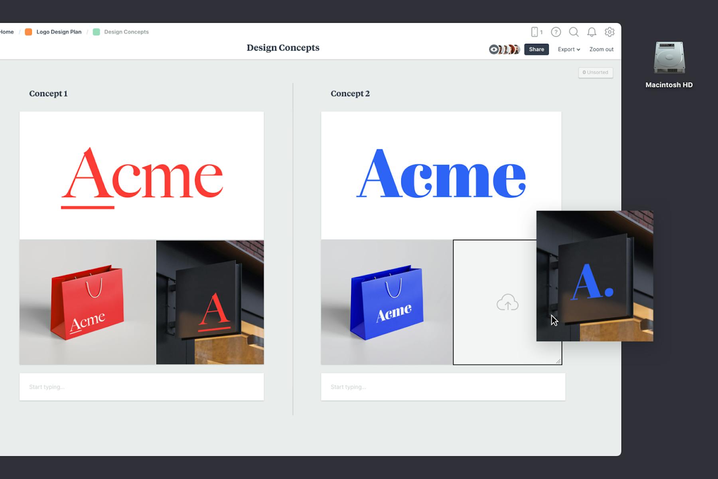The image size is (718, 479).
Task: Click Zoom out
Action: point(602,49)
